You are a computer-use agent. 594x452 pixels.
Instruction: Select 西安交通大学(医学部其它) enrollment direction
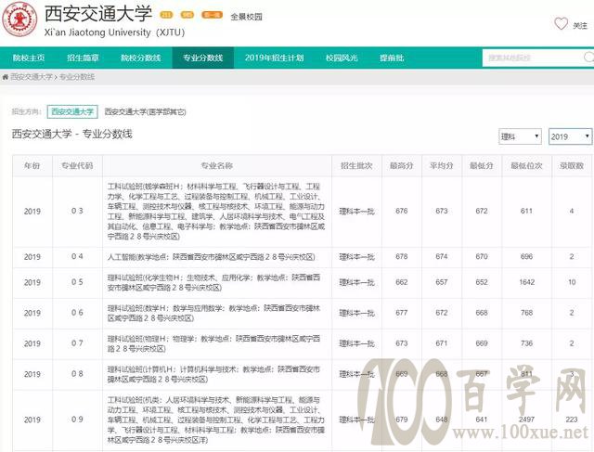click(145, 111)
